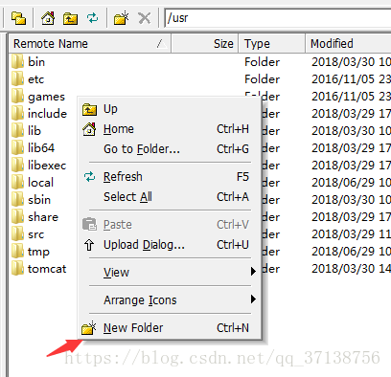This screenshot has width=391, height=377.
Task: Click modified date of src row
Action: [351, 234]
